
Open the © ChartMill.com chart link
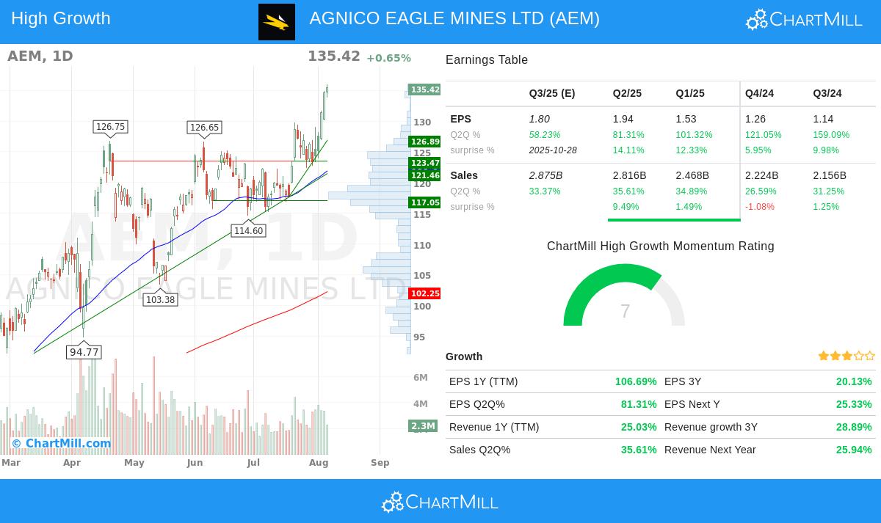pyautogui.click(x=61, y=443)
